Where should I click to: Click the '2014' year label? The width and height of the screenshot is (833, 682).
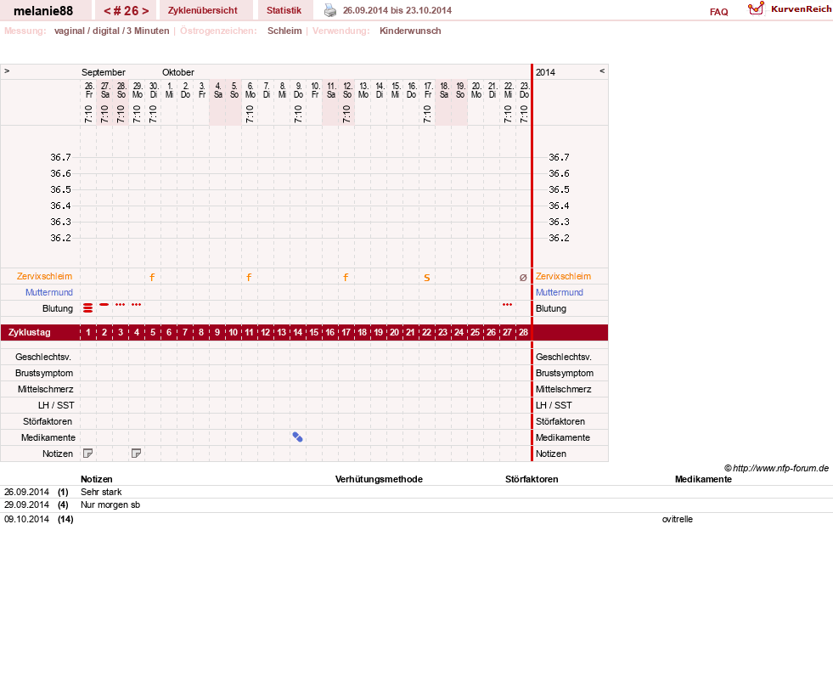545,72
